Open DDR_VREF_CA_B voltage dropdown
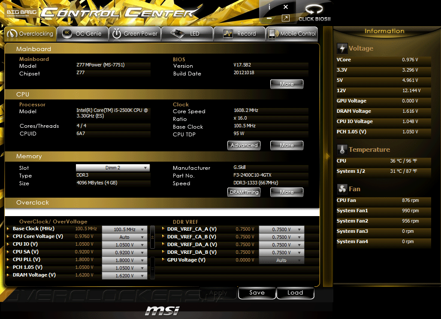Screen dimensions: 441x319 281,237
